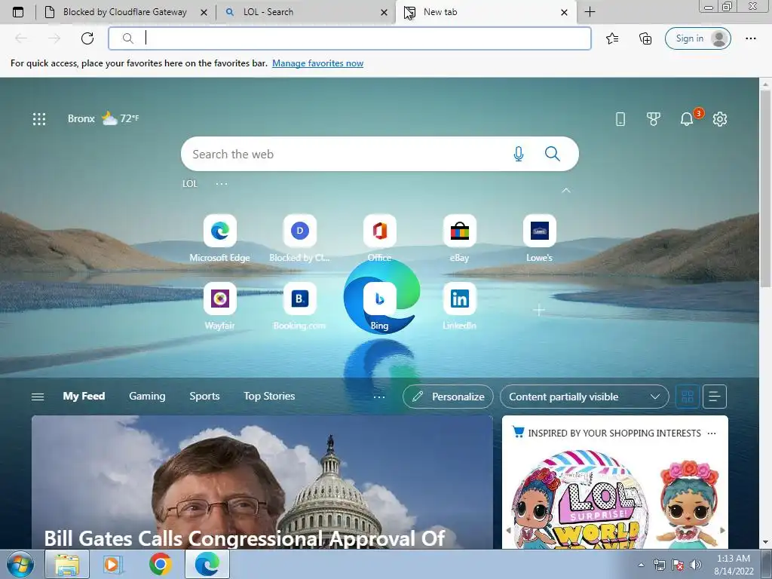
Task: Close the LOL - Search tab
Action: tap(384, 12)
